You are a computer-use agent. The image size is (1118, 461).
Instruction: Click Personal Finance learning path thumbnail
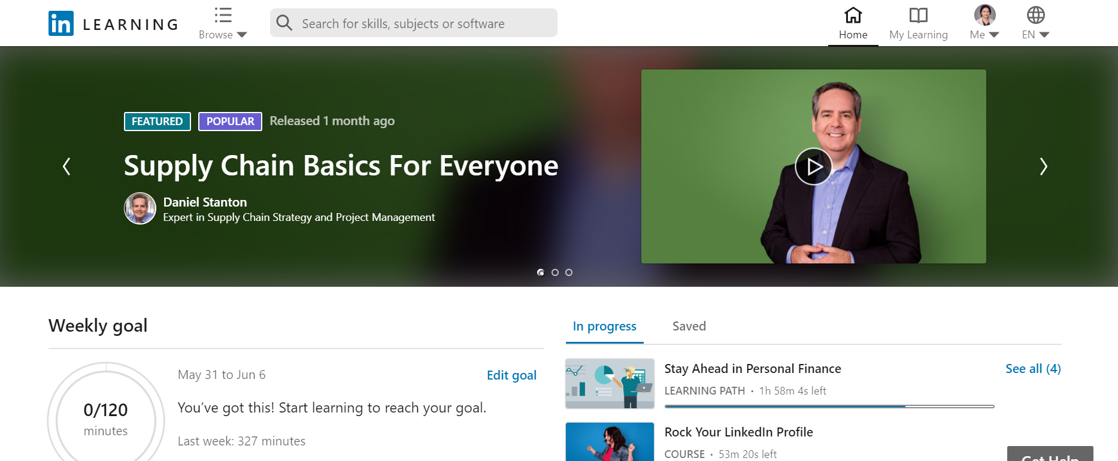click(610, 384)
